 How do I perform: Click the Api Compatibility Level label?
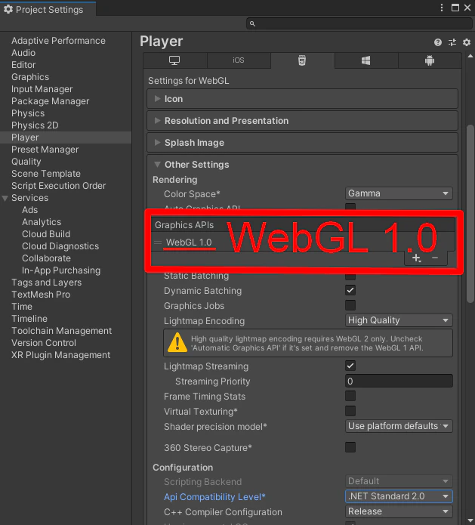pyautogui.click(x=214, y=497)
